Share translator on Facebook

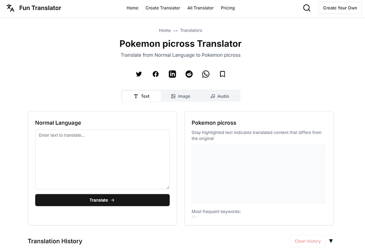[156, 74]
